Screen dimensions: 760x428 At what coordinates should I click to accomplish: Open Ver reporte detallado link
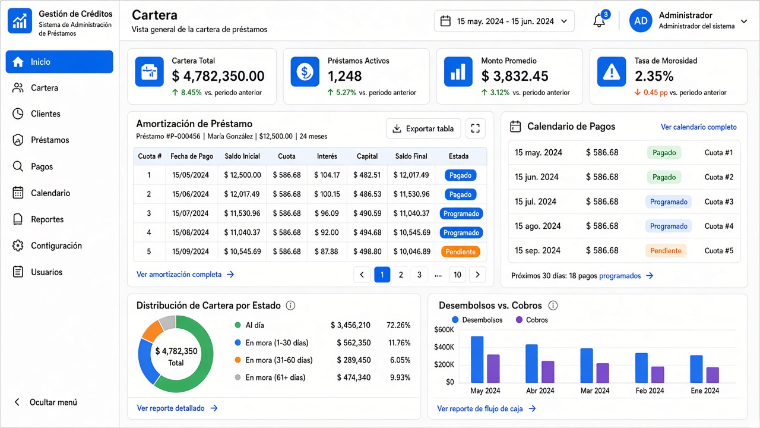tap(177, 408)
